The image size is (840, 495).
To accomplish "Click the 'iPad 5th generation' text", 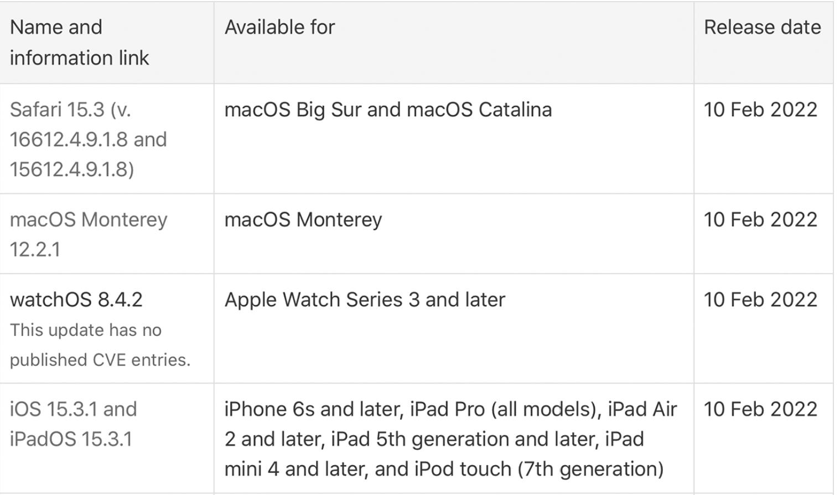I will pyautogui.click(x=419, y=439).
